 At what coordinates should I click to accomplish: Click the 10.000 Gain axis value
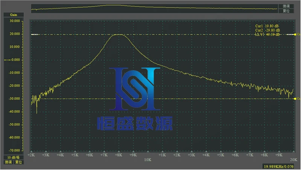point(15,47)
